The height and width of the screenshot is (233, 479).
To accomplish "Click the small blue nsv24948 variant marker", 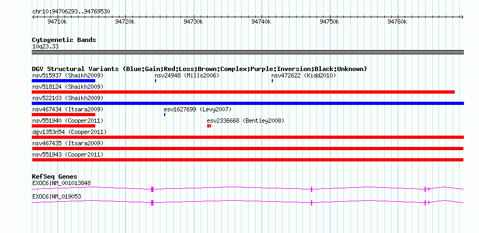I will 156,81.
